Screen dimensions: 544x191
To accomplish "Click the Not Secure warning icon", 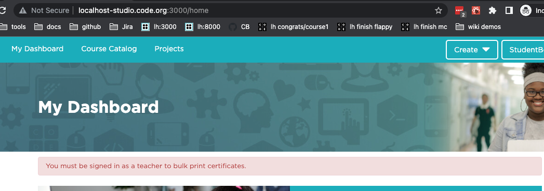I will pyautogui.click(x=23, y=10).
